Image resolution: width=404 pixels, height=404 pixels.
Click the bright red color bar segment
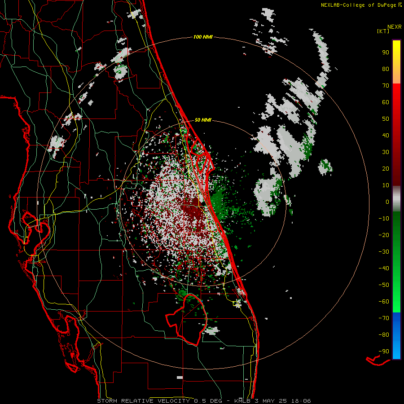(396, 93)
